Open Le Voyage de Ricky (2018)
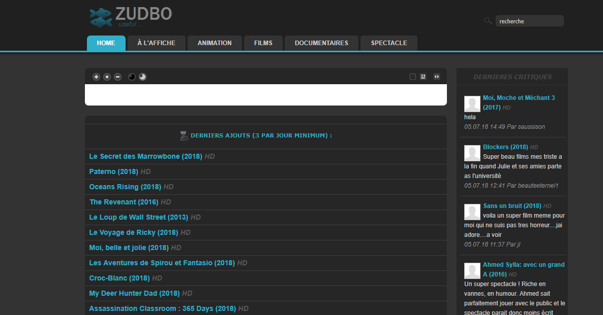The height and width of the screenshot is (315, 603). 133,232
